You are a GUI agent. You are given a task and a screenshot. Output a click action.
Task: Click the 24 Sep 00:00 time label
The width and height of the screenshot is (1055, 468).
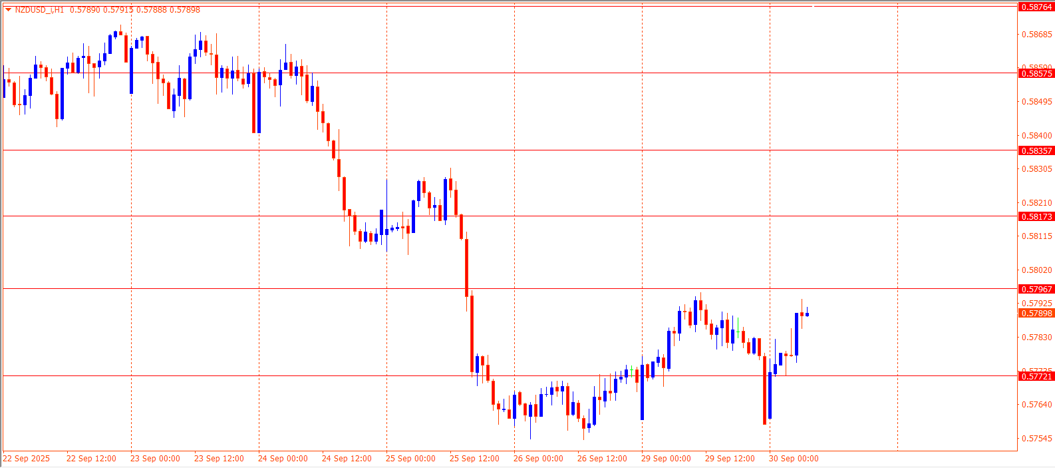(283, 459)
